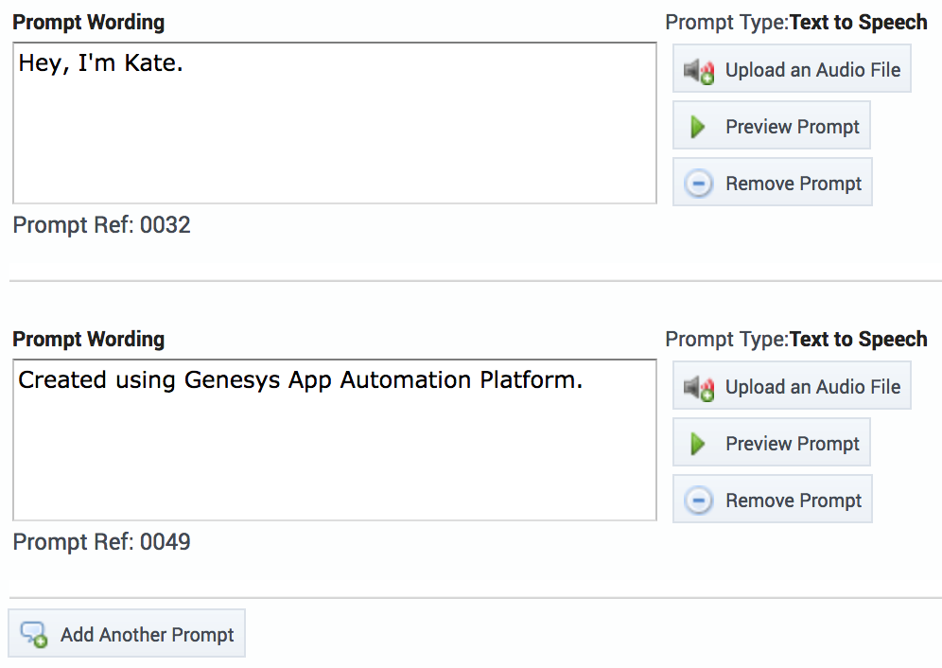This screenshot has width=942, height=668.
Task: Click the minus icon for prompt 0049 removal
Action: 699,500
